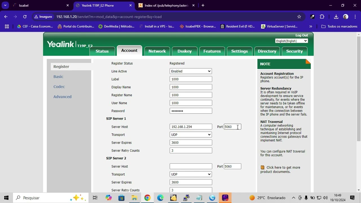This screenshot has width=361, height=203.
Task: Open Install in a VPS bookmark
Action: [x=157, y=26]
